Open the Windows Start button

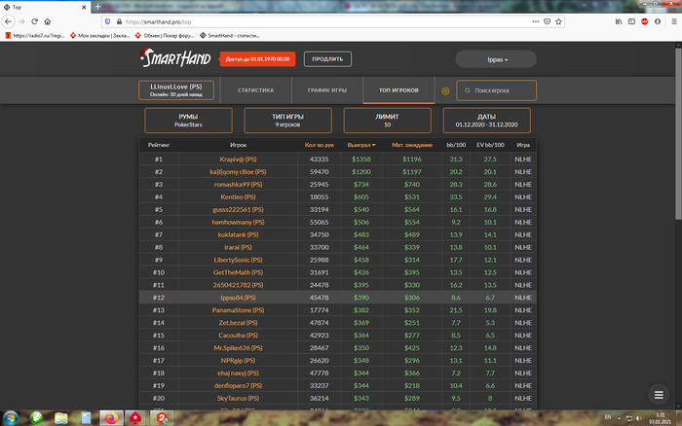[x=11, y=418]
